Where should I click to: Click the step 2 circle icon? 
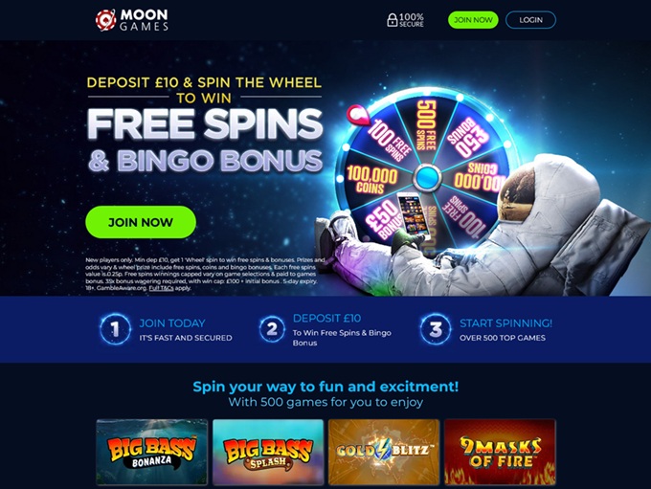coord(272,329)
